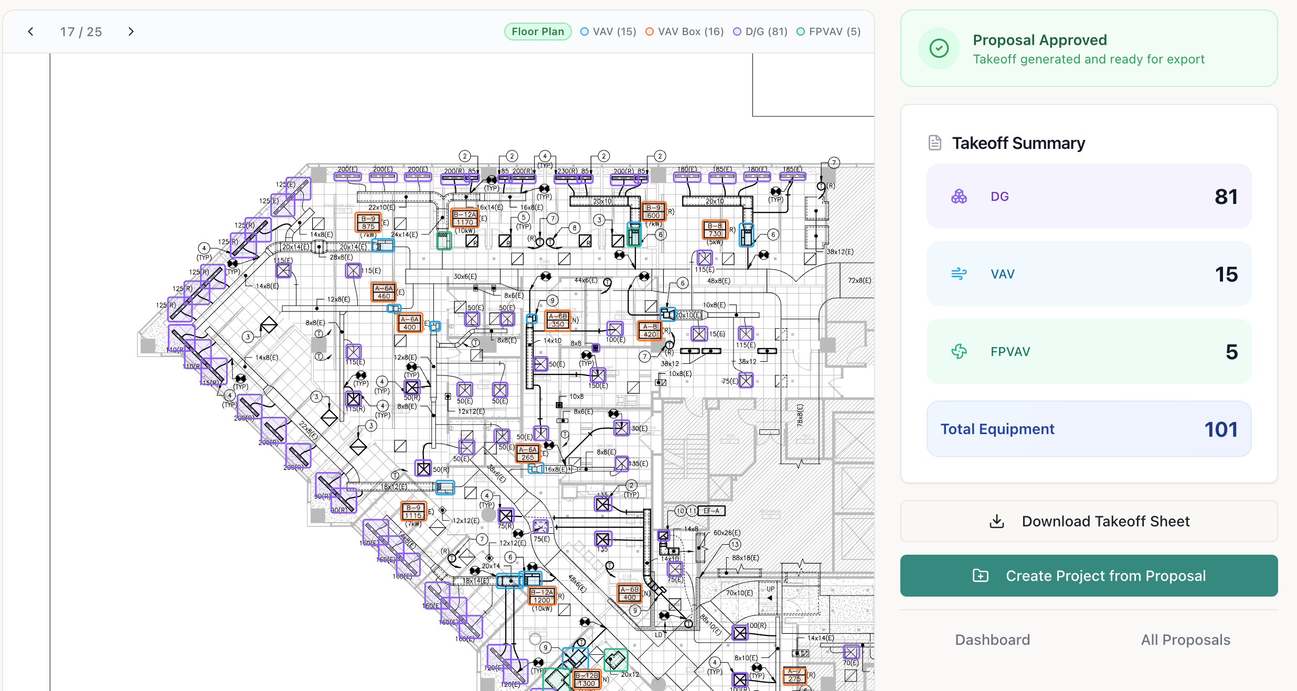The width and height of the screenshot is (1297, 691).
Task: Click the Takeoff Summary document icon
Action: click(934, 143)
